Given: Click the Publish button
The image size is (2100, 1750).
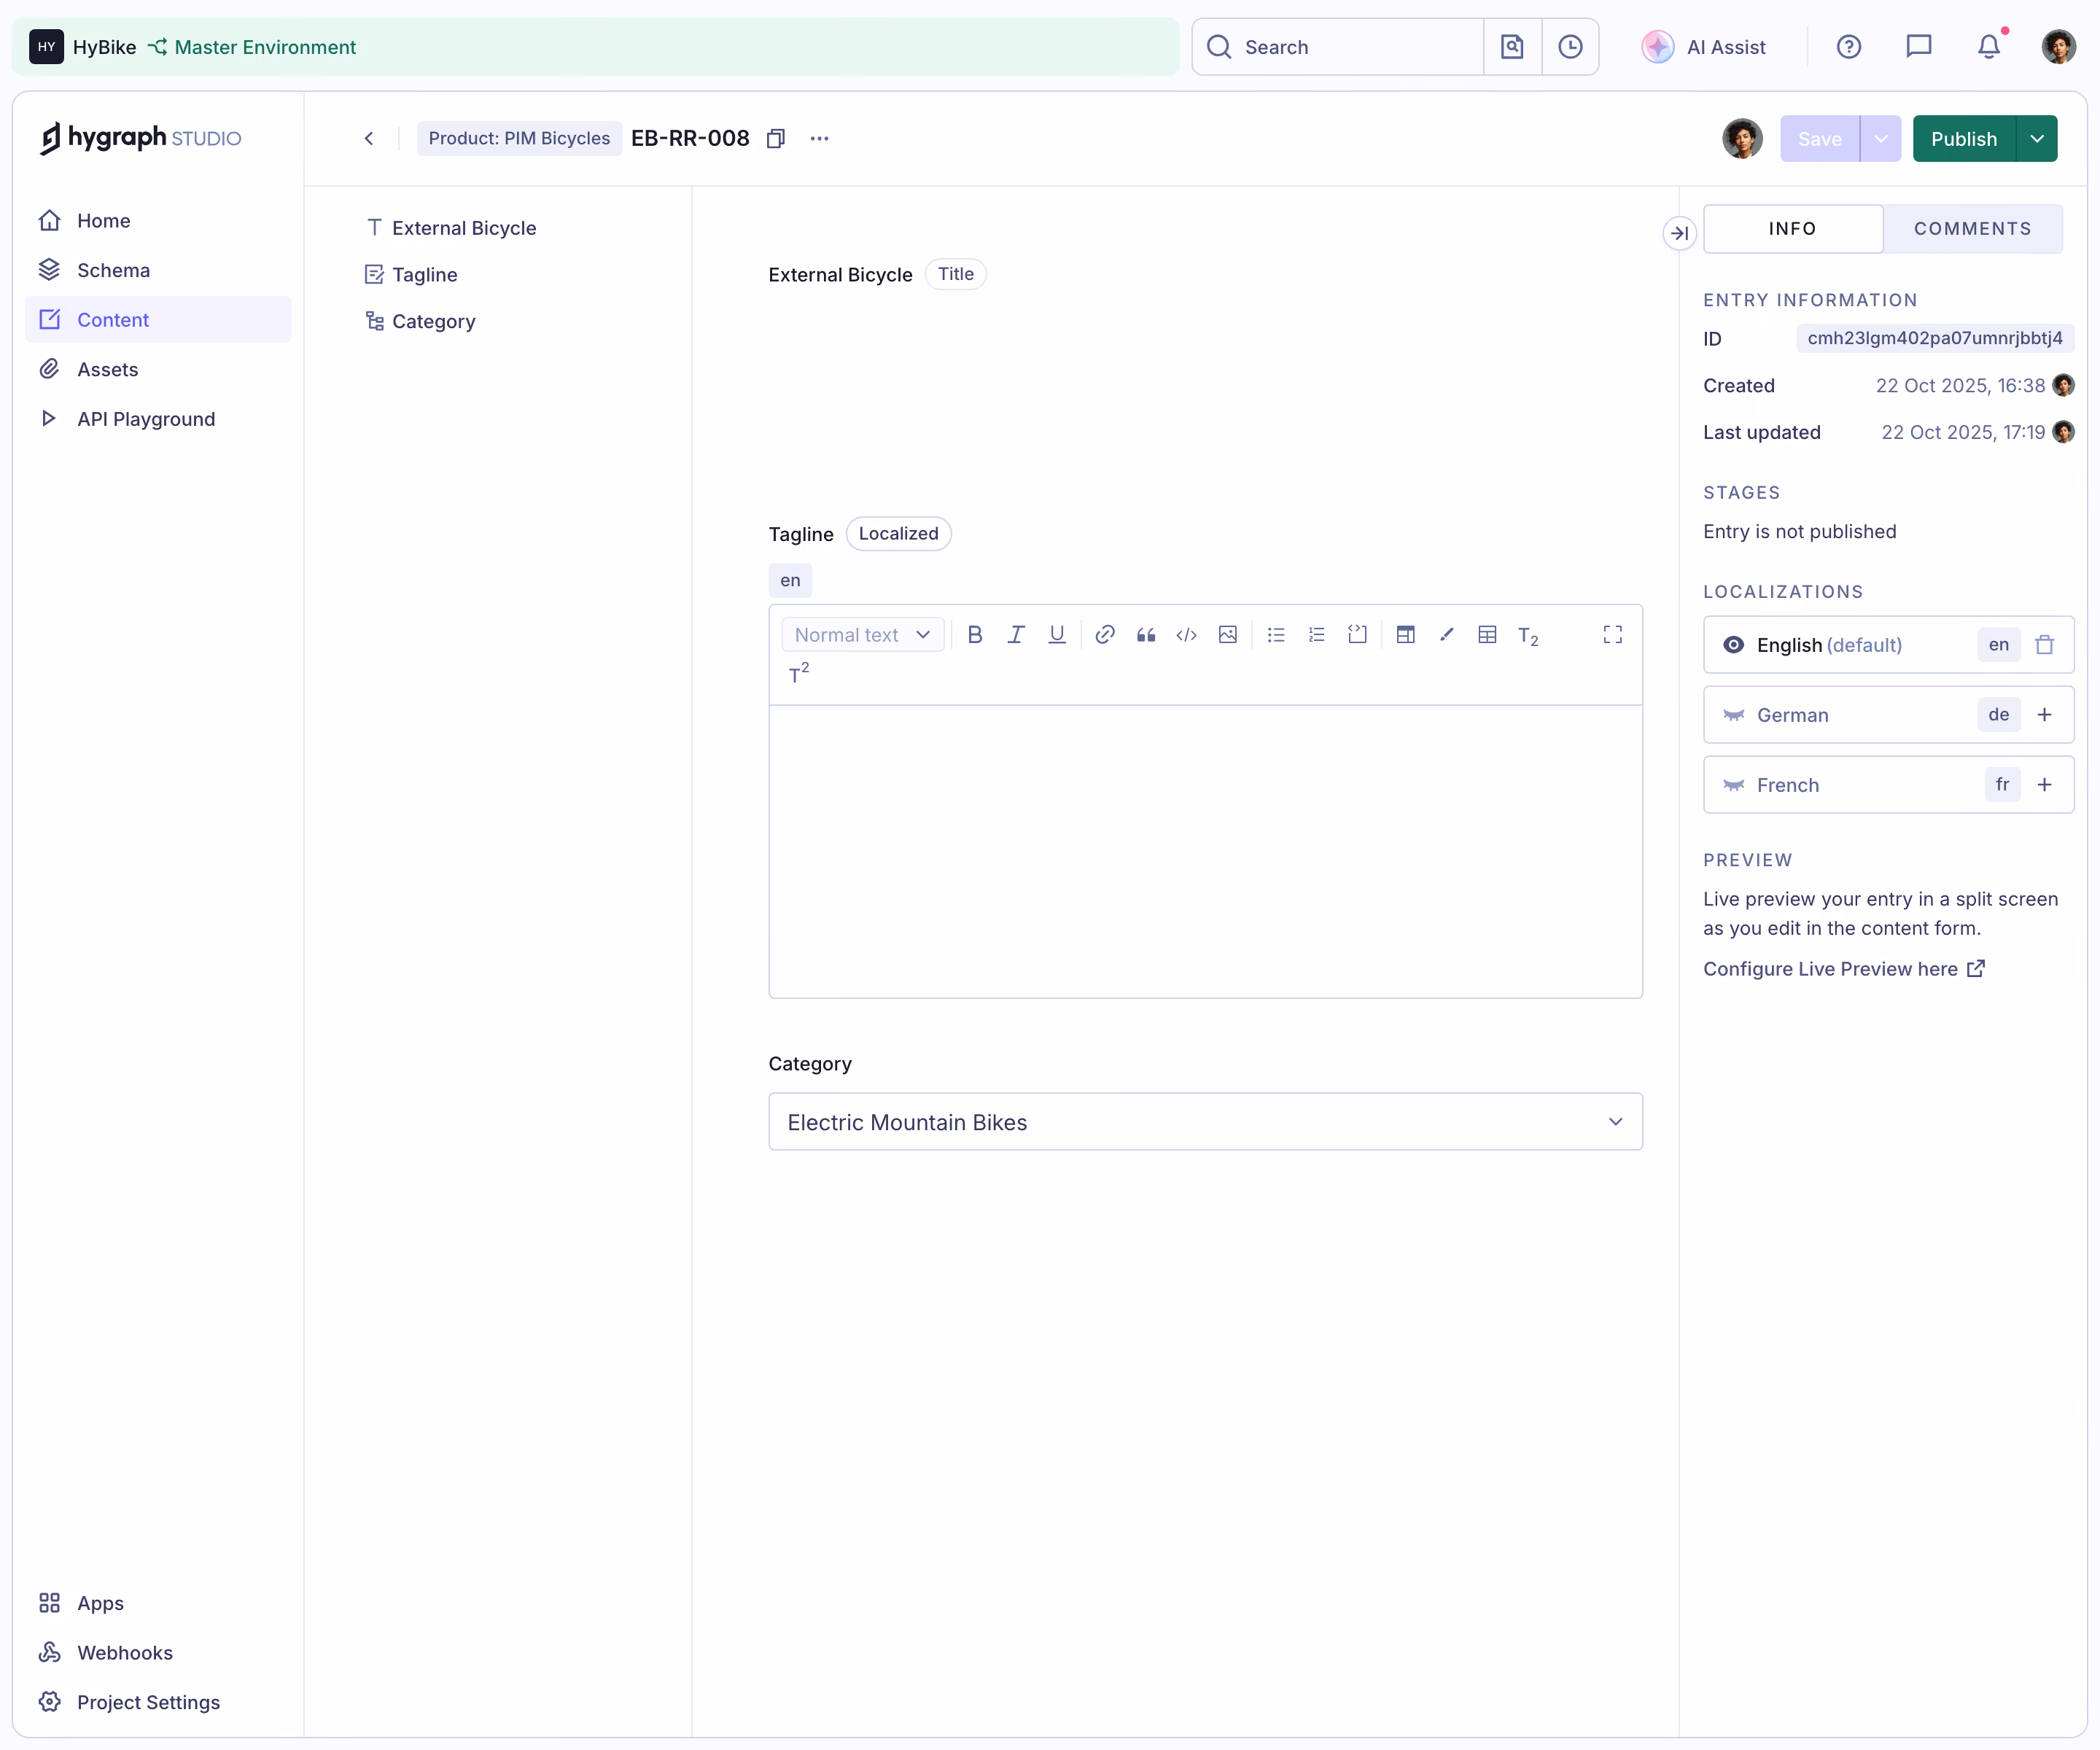Looking at the screenshot, I should (x=1963, y=138).
